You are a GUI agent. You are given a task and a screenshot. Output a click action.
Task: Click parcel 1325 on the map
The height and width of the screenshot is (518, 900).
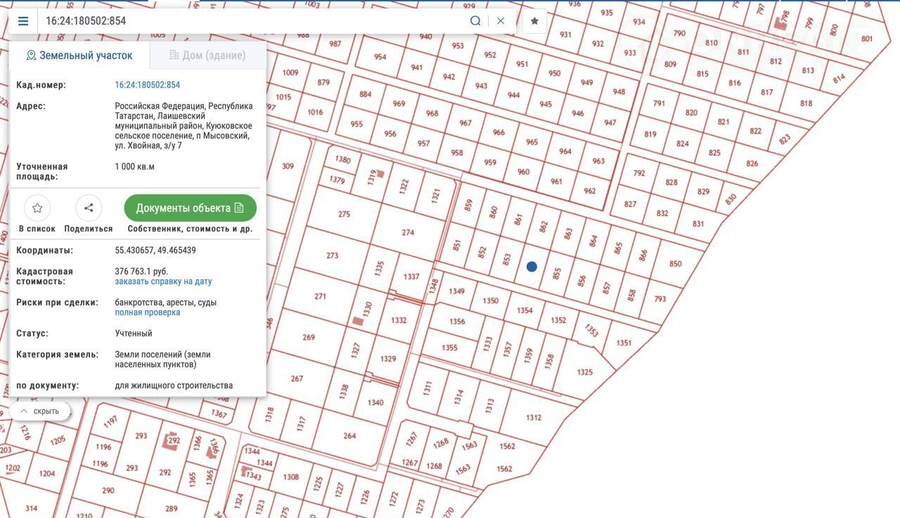point(584,372)
